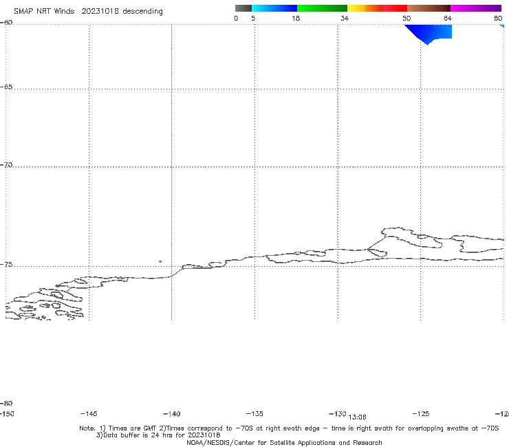This screenshot has height=447, width=509.
Task: Click the "34" color scale label
Action: point(345,18)
